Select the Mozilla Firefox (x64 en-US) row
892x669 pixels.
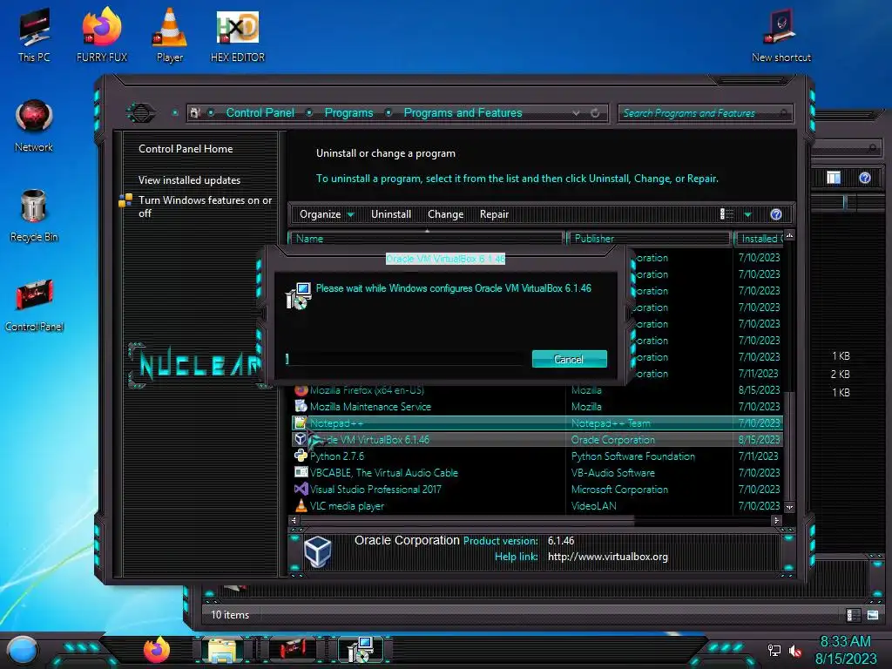pos(537,389)
